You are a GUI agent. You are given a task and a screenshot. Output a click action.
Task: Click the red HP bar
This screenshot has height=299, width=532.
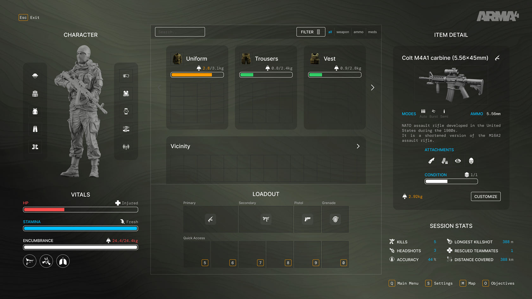tap(80, 210)
